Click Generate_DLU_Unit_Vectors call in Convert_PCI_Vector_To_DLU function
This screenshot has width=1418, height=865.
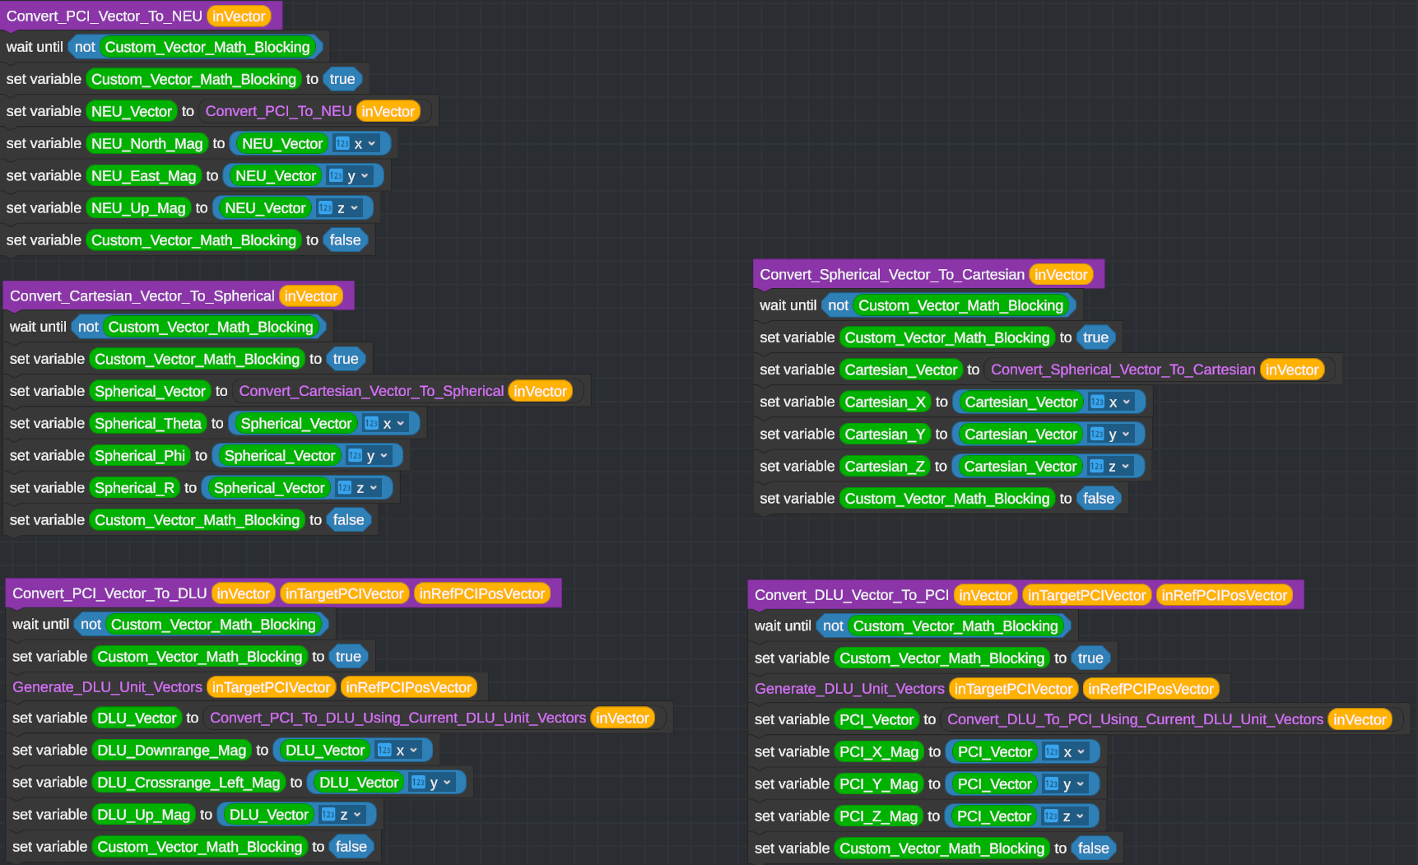(107, 687)
